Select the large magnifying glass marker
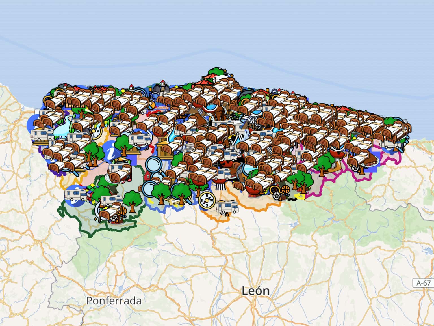 (154, 165)
